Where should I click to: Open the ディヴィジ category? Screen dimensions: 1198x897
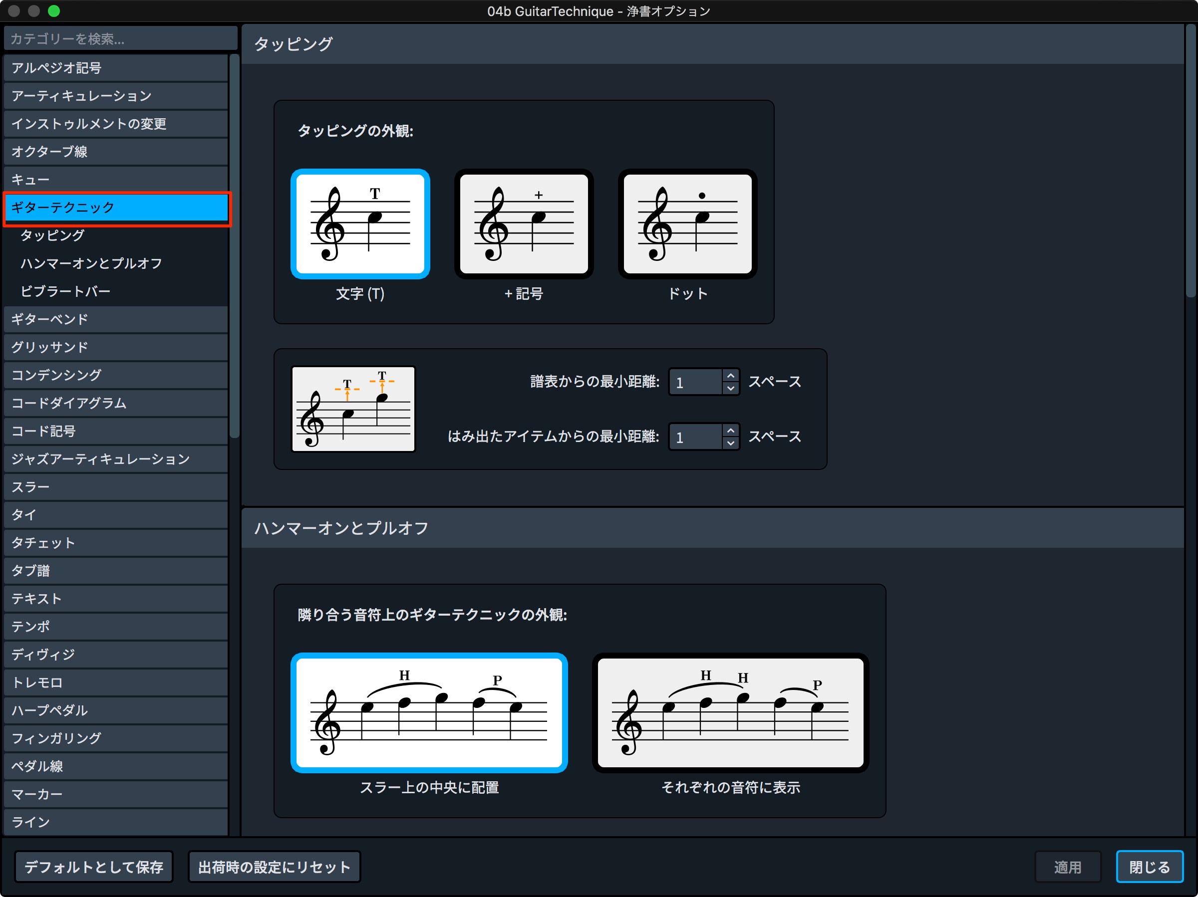click(115, 655)
